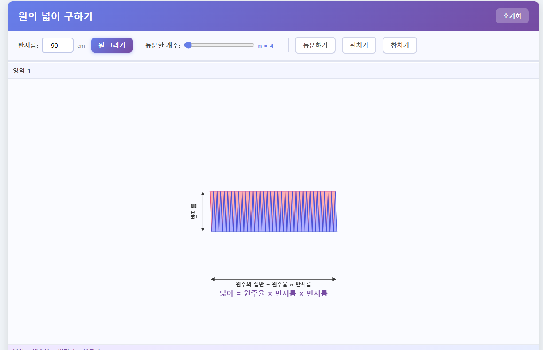Viewport: 543px width, 350px height.
Task: Click the 원주의 절반 = 원주율 × 반지름 caption
Action: pos(273,284)
